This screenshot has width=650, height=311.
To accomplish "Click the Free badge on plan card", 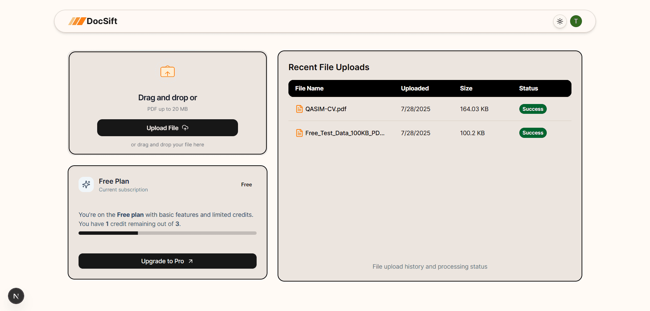I will (246, 185).
